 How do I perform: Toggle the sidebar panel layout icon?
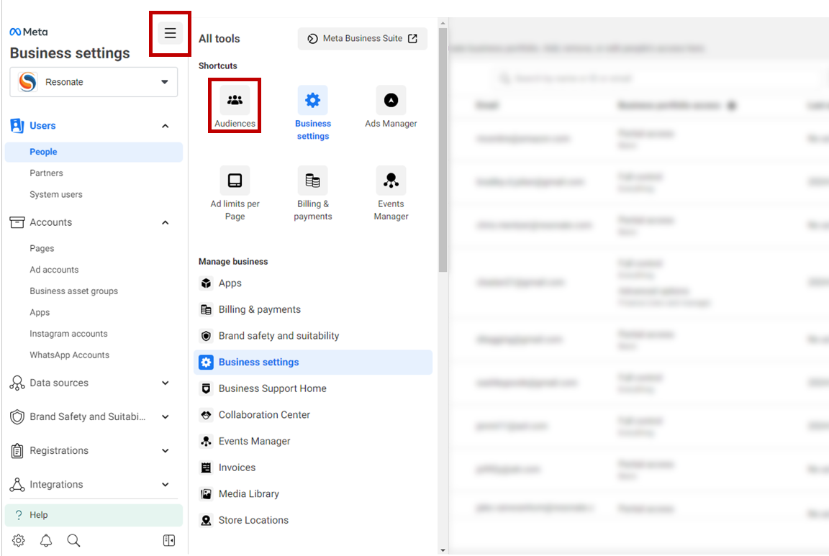pyautogui.click(x=169, y=540)
